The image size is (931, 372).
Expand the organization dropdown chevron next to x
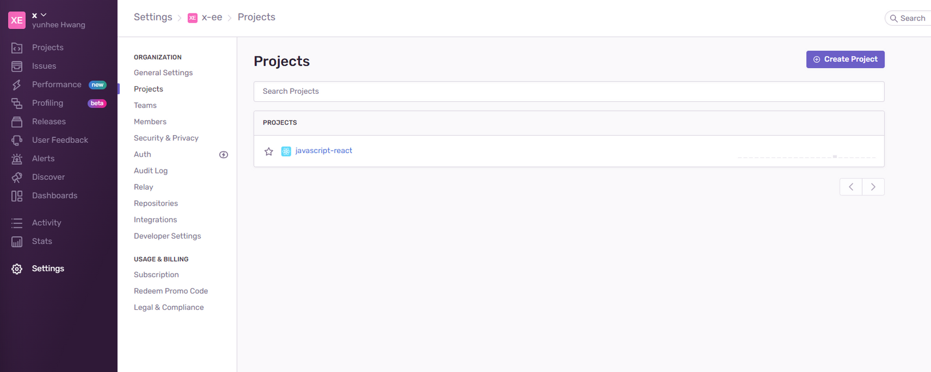44,15
